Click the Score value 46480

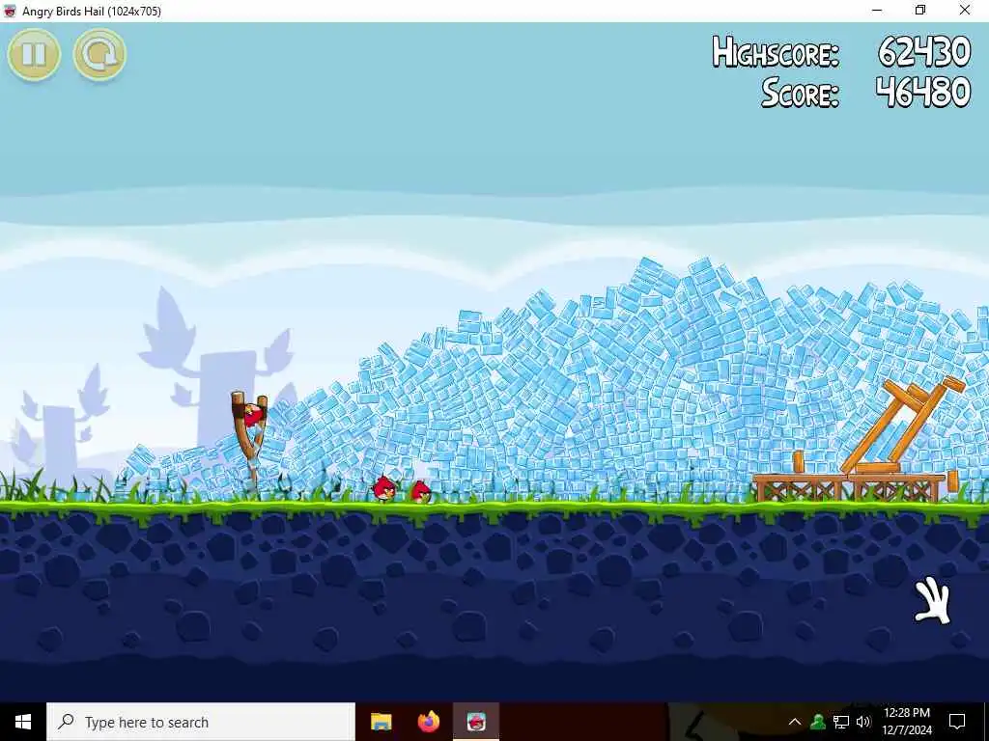(x=923, y=92)
